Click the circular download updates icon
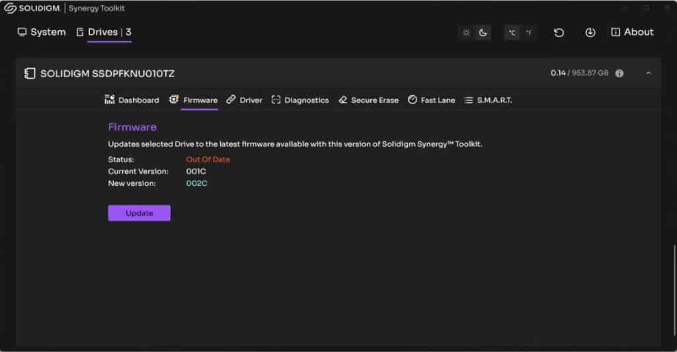Screen dimensions: 677x352 [x=590, y=32]
